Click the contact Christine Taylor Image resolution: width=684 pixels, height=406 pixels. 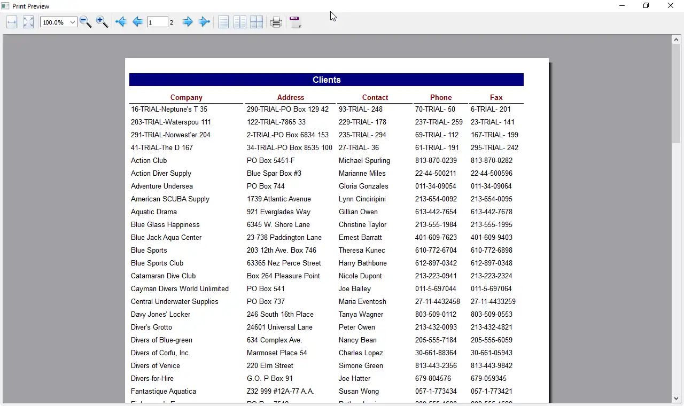[x=362, y=224]
